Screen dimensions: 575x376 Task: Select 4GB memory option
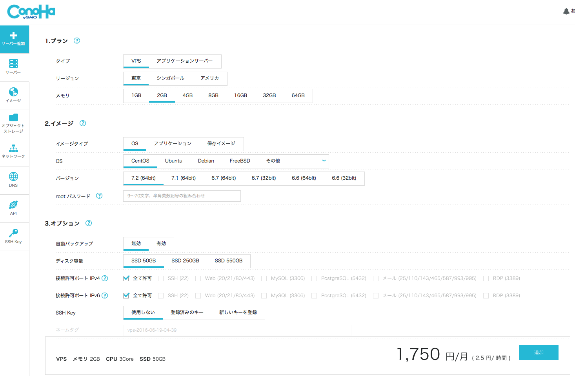click(x=187, y=96)
